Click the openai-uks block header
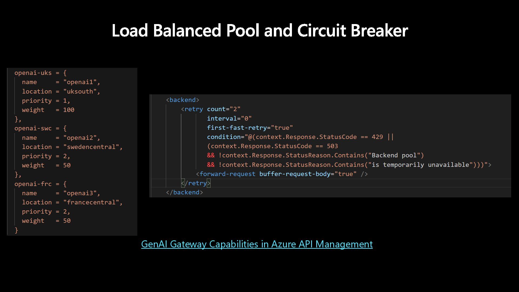The height and width of the screenshot is (292, 519). (40, 73)
